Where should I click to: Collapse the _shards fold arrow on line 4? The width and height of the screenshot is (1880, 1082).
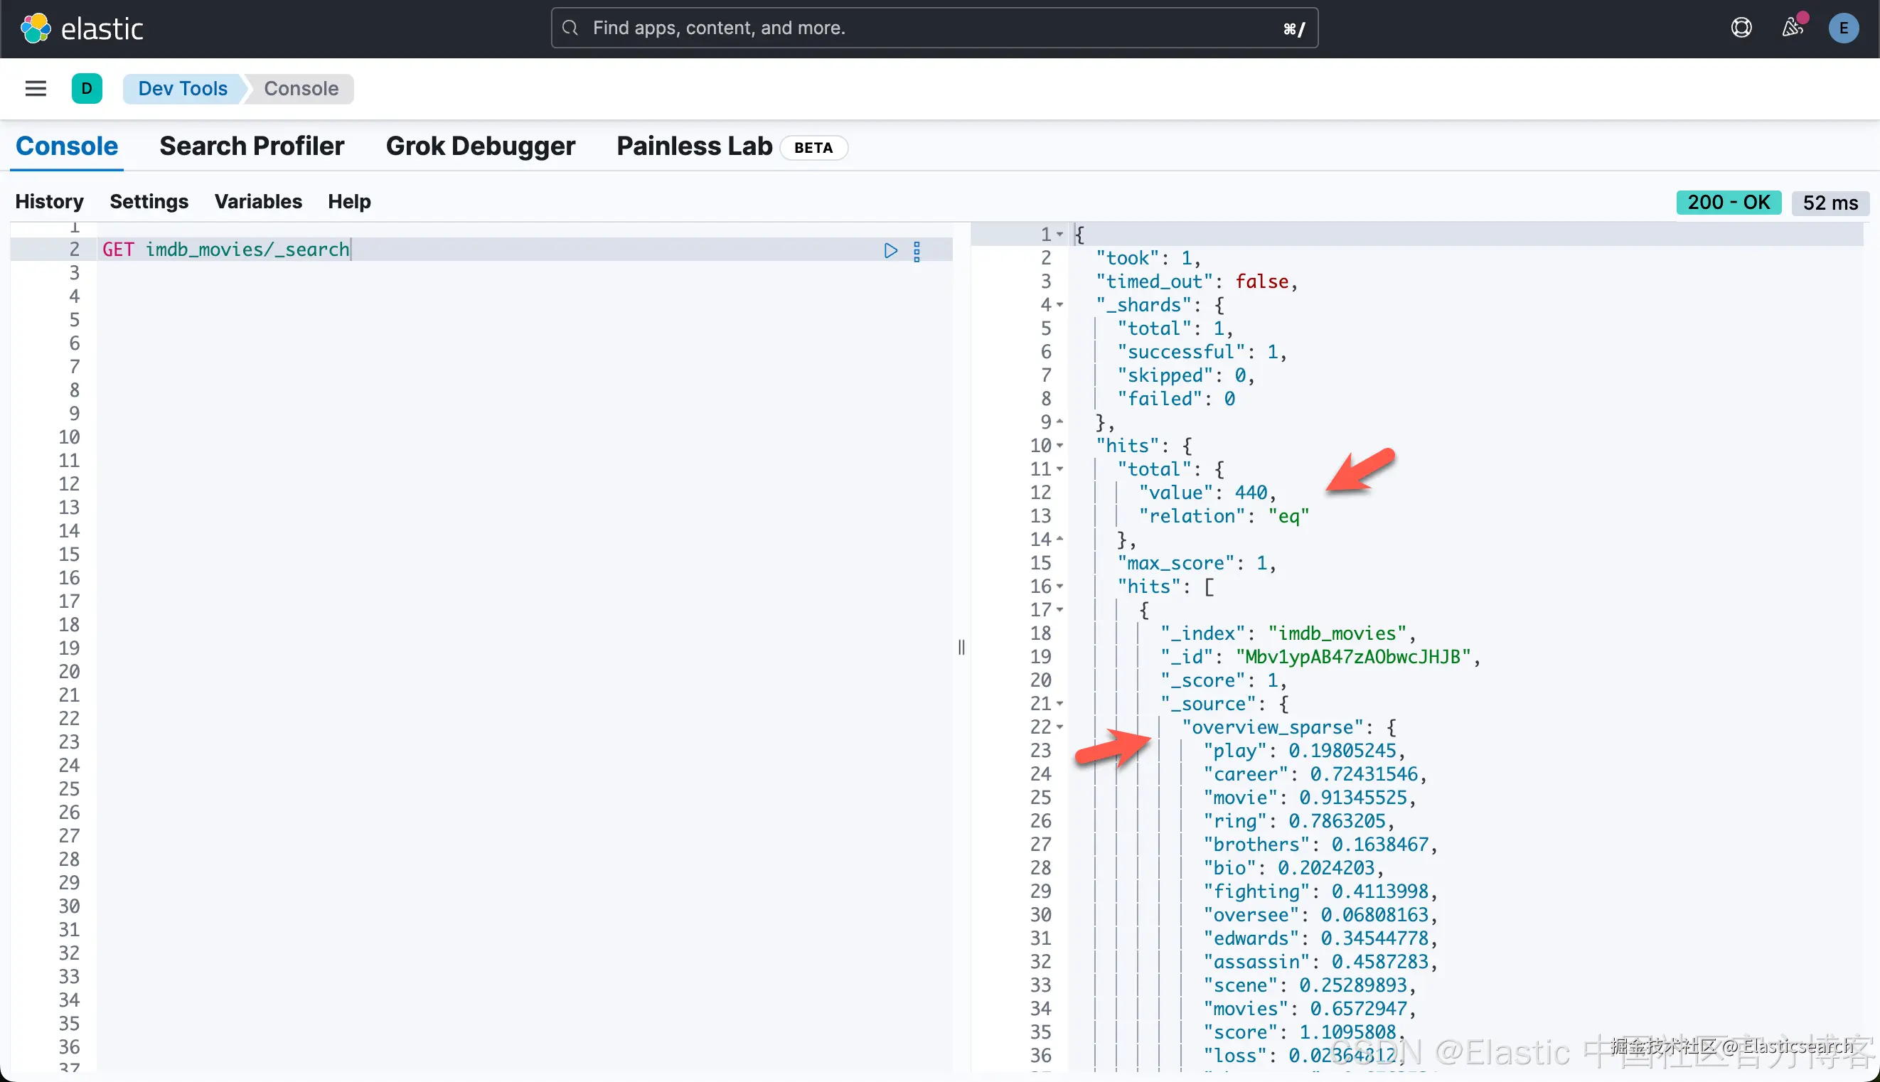pos(1060,306)
